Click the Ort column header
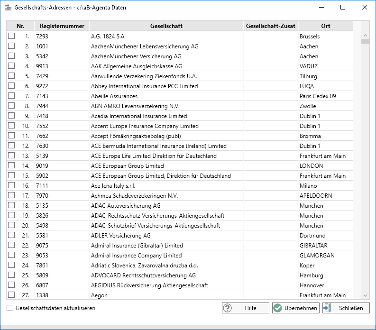 click(325, 26)
